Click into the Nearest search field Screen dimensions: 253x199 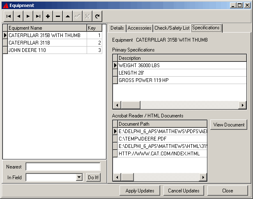63,167
